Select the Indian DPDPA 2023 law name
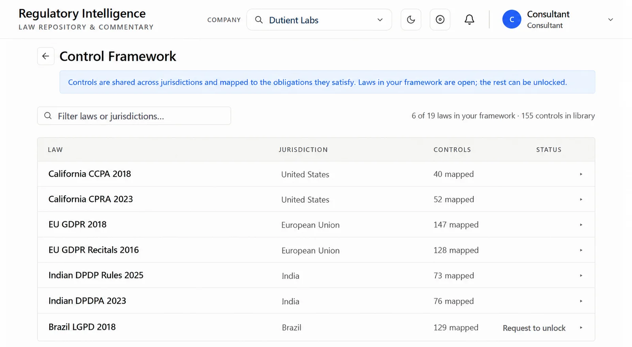This screenshot has width=632, height=347. point(87,301)
